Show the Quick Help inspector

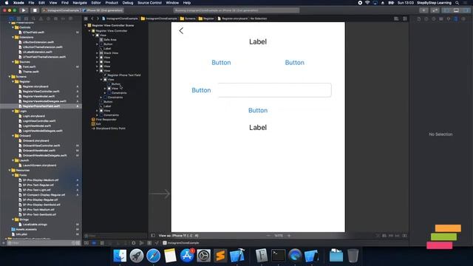click(x=434, y=18)
